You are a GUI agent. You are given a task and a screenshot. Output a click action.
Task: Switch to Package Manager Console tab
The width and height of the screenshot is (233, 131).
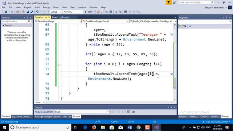[x=48, y=116]
